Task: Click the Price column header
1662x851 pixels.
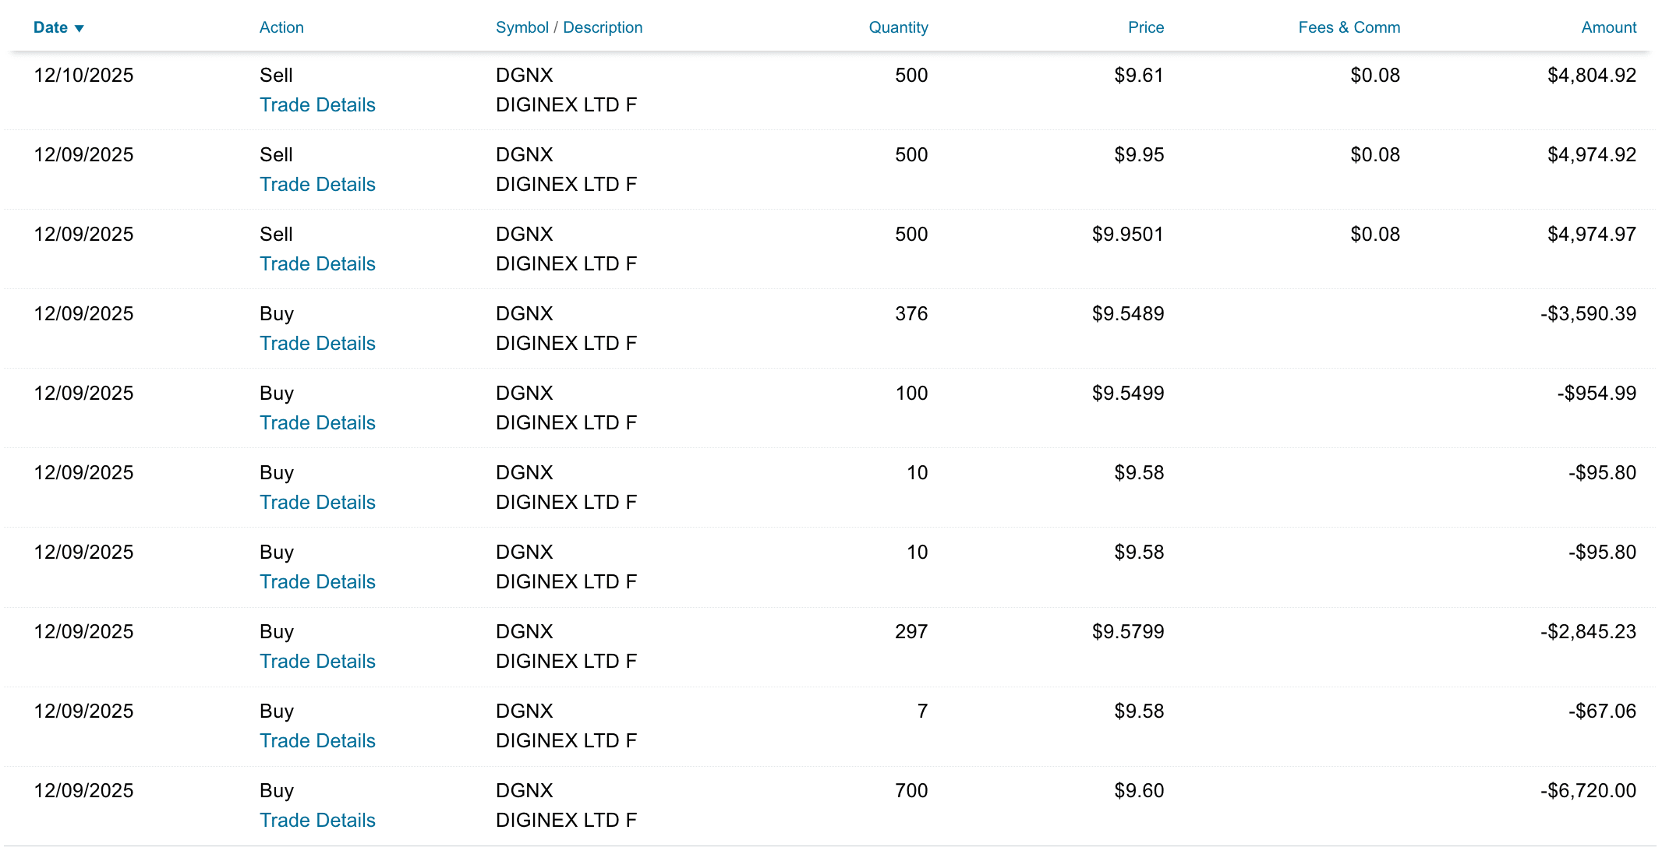Action: coord(1145,28)
